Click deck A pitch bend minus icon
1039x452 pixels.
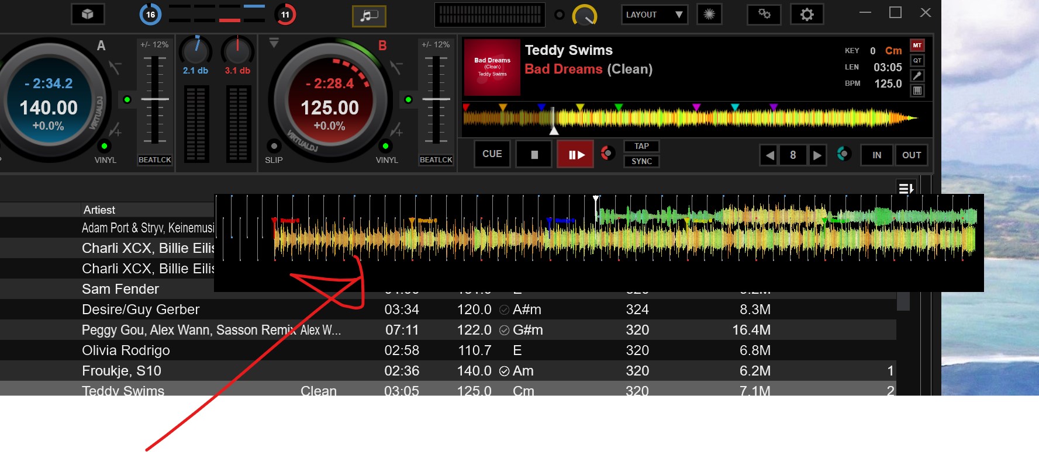pyautogui.click(x=115, y=68)
